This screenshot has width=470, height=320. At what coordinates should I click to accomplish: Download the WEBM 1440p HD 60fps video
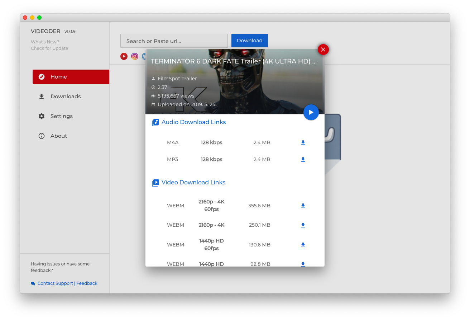303,245
